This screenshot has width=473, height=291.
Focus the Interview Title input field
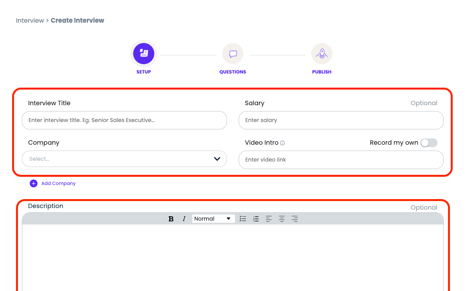click(x=125, y=120)
